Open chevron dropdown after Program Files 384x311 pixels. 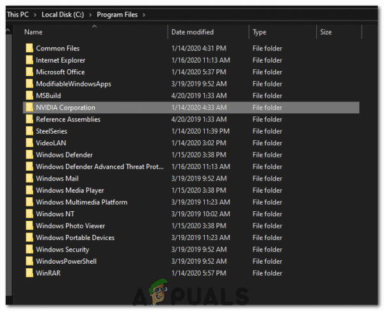tap(144, 15)
